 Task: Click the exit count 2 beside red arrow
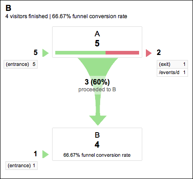click(x=159, y=53)
